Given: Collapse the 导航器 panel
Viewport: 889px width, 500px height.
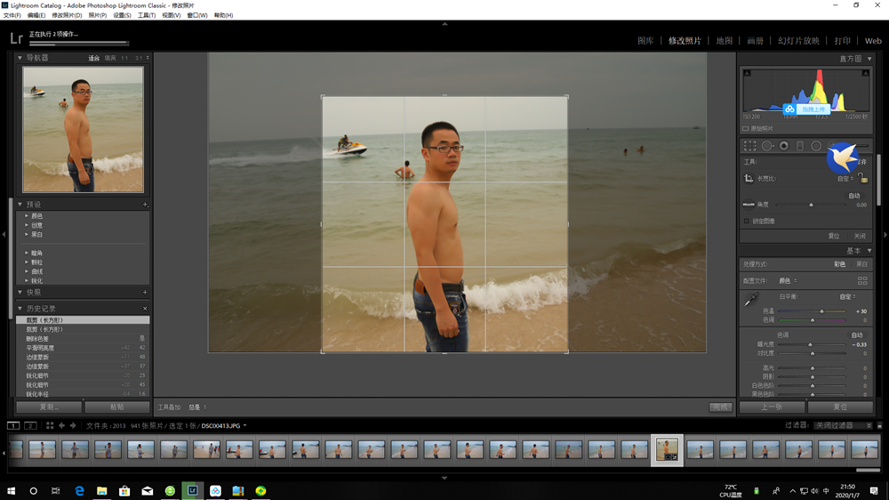Looking at the screenshot, I should pyautogui.click(x=20, y=59).
